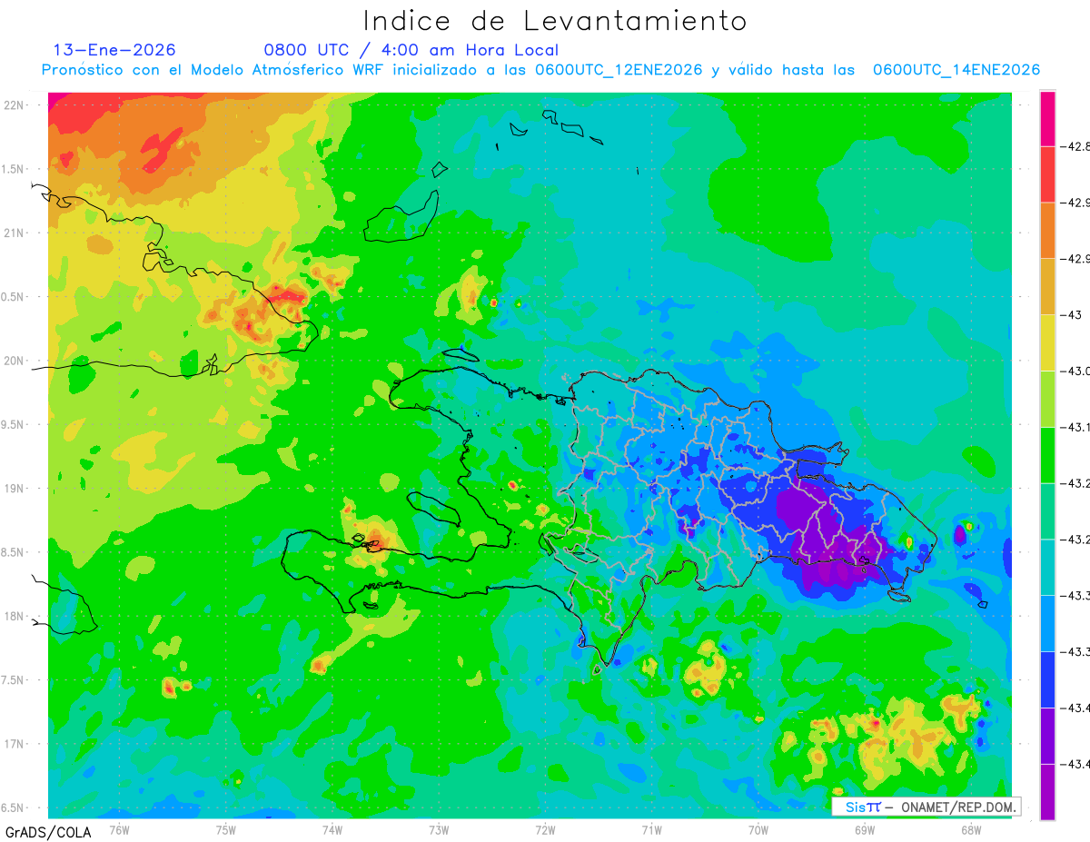Click the valid-until time '0600UTC_14ENE2026'
The width and height of the screenshot is (1090, 842).
coord(956,70)
